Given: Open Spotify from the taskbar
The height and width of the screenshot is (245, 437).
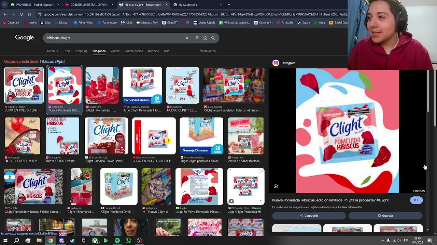Looking at the screenshot, I should (x=117, y=241).
